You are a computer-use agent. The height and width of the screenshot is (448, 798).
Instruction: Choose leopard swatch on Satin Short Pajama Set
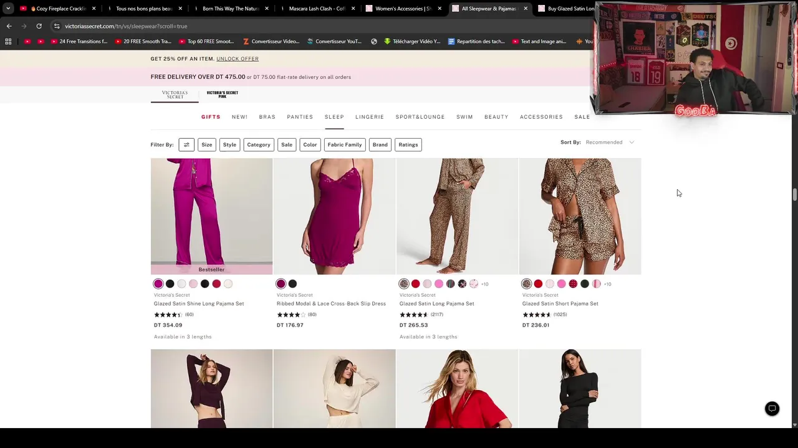(527, 284)
